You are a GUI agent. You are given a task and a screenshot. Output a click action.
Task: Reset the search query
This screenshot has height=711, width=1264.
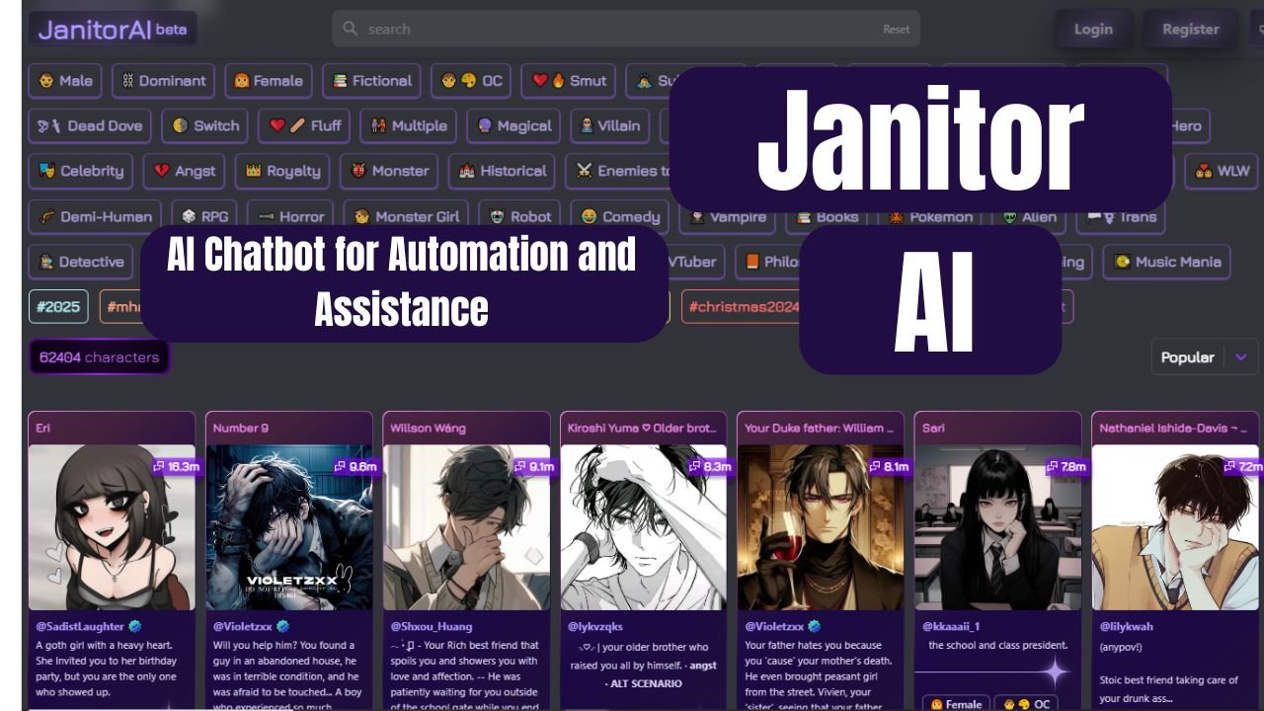[x=896, y=30]
